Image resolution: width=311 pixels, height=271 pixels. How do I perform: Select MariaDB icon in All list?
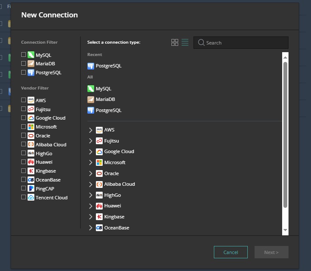tap(90, 99)
